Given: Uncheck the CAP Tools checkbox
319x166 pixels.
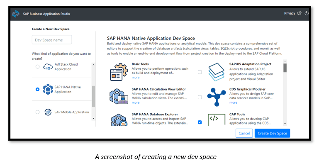Looking at the screenshot, I should (x=200, y=122).
